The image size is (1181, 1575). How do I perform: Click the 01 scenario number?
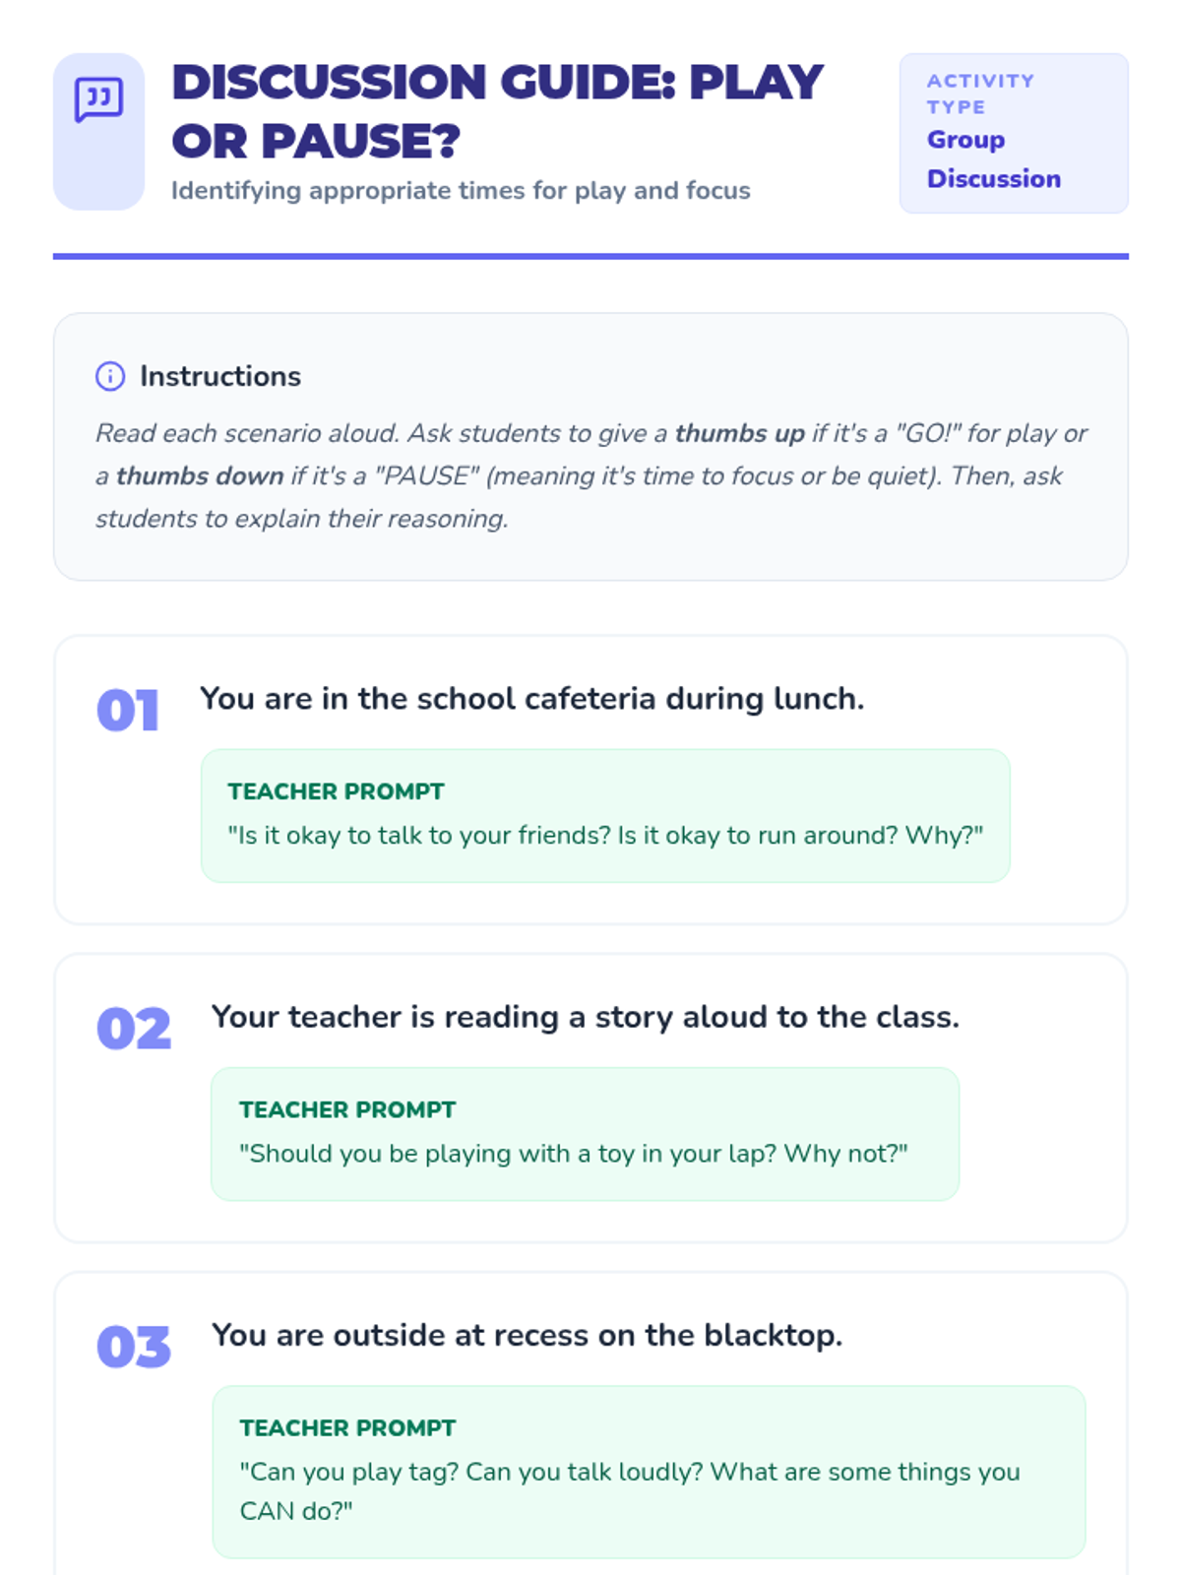(128, 710)
